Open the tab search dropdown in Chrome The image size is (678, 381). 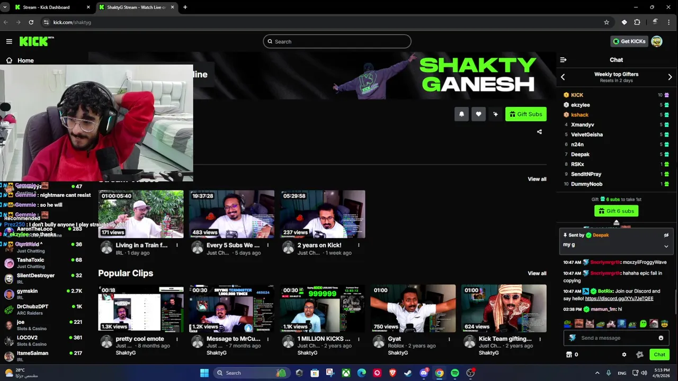coord(5,7)
